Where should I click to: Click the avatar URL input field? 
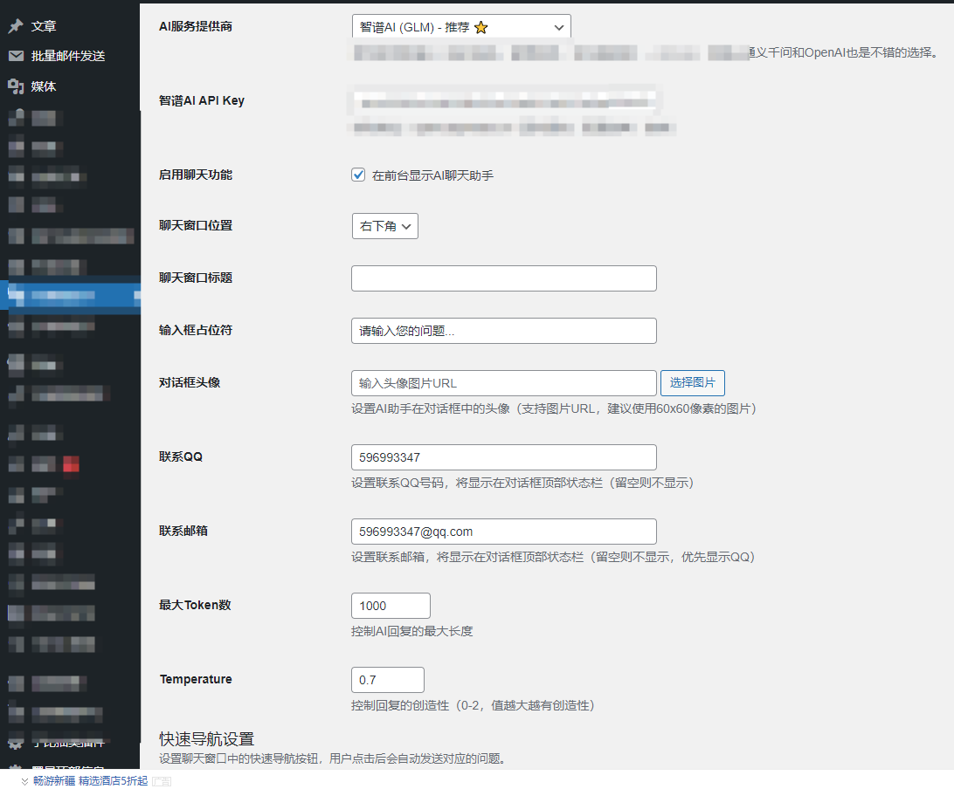pyautogui.click(x=503, y=382)
